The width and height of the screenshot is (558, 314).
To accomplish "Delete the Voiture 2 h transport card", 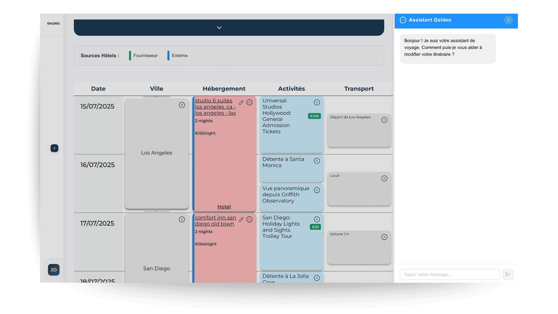I will pyautogui.click(x=384, y=237).
